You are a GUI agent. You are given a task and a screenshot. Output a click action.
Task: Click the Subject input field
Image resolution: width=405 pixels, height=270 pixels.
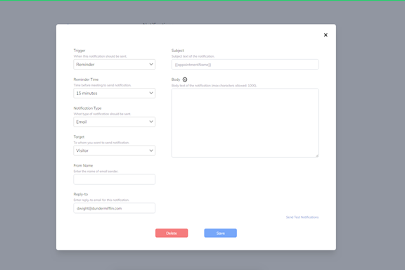tap(245, 64)
